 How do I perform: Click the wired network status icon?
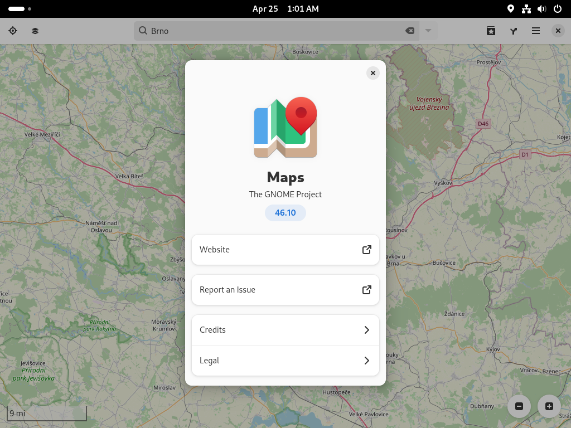pos(526,9)
